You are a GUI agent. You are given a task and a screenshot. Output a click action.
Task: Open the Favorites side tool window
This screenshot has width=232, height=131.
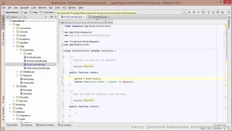coord(3,114)
